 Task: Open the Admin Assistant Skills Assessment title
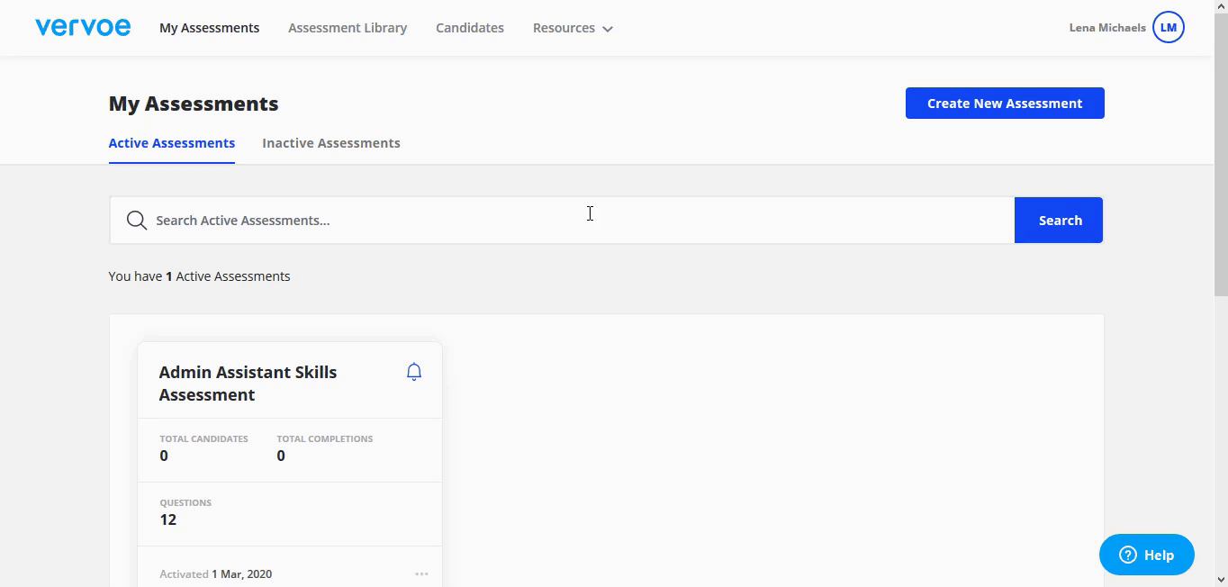coord(248,384)
